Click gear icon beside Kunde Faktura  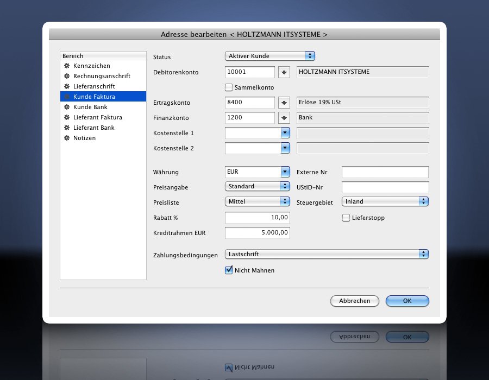click(67, 97)
